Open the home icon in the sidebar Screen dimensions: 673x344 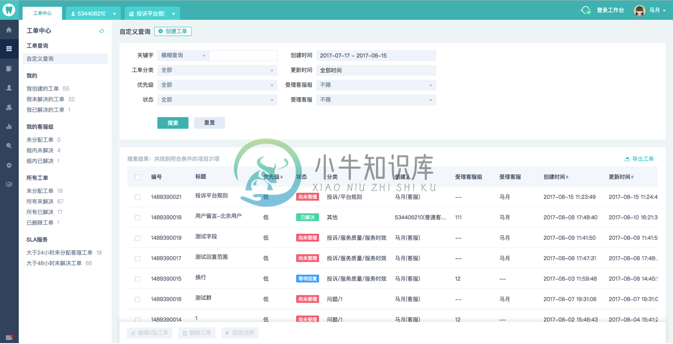point(9,30)
